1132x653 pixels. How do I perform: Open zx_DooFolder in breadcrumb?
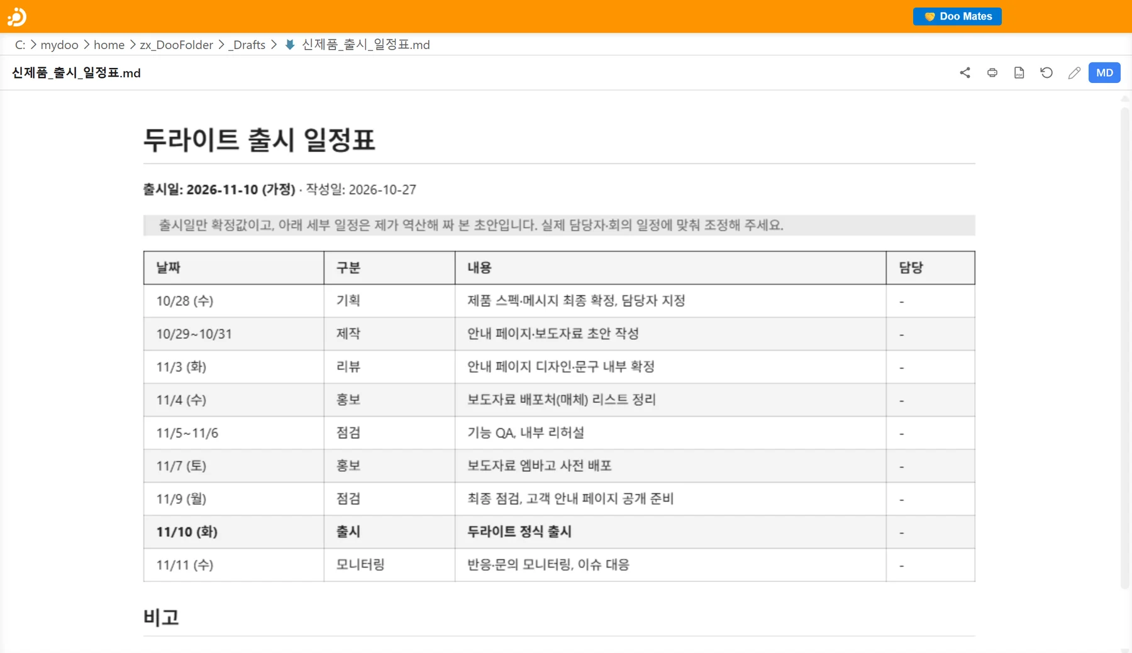click(176, 45)
